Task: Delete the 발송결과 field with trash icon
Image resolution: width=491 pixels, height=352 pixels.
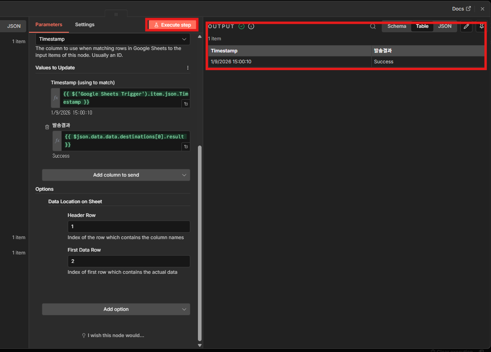Action: tap(47, 127)
